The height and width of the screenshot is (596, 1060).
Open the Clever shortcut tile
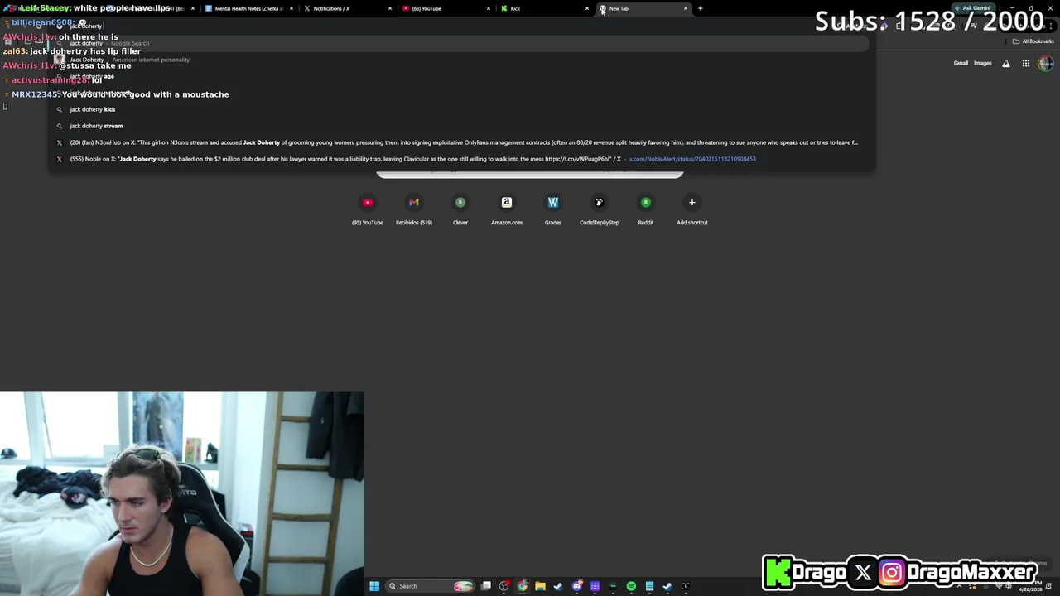click(460, 209)
